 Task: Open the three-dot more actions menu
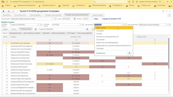(x=167, y=11)
